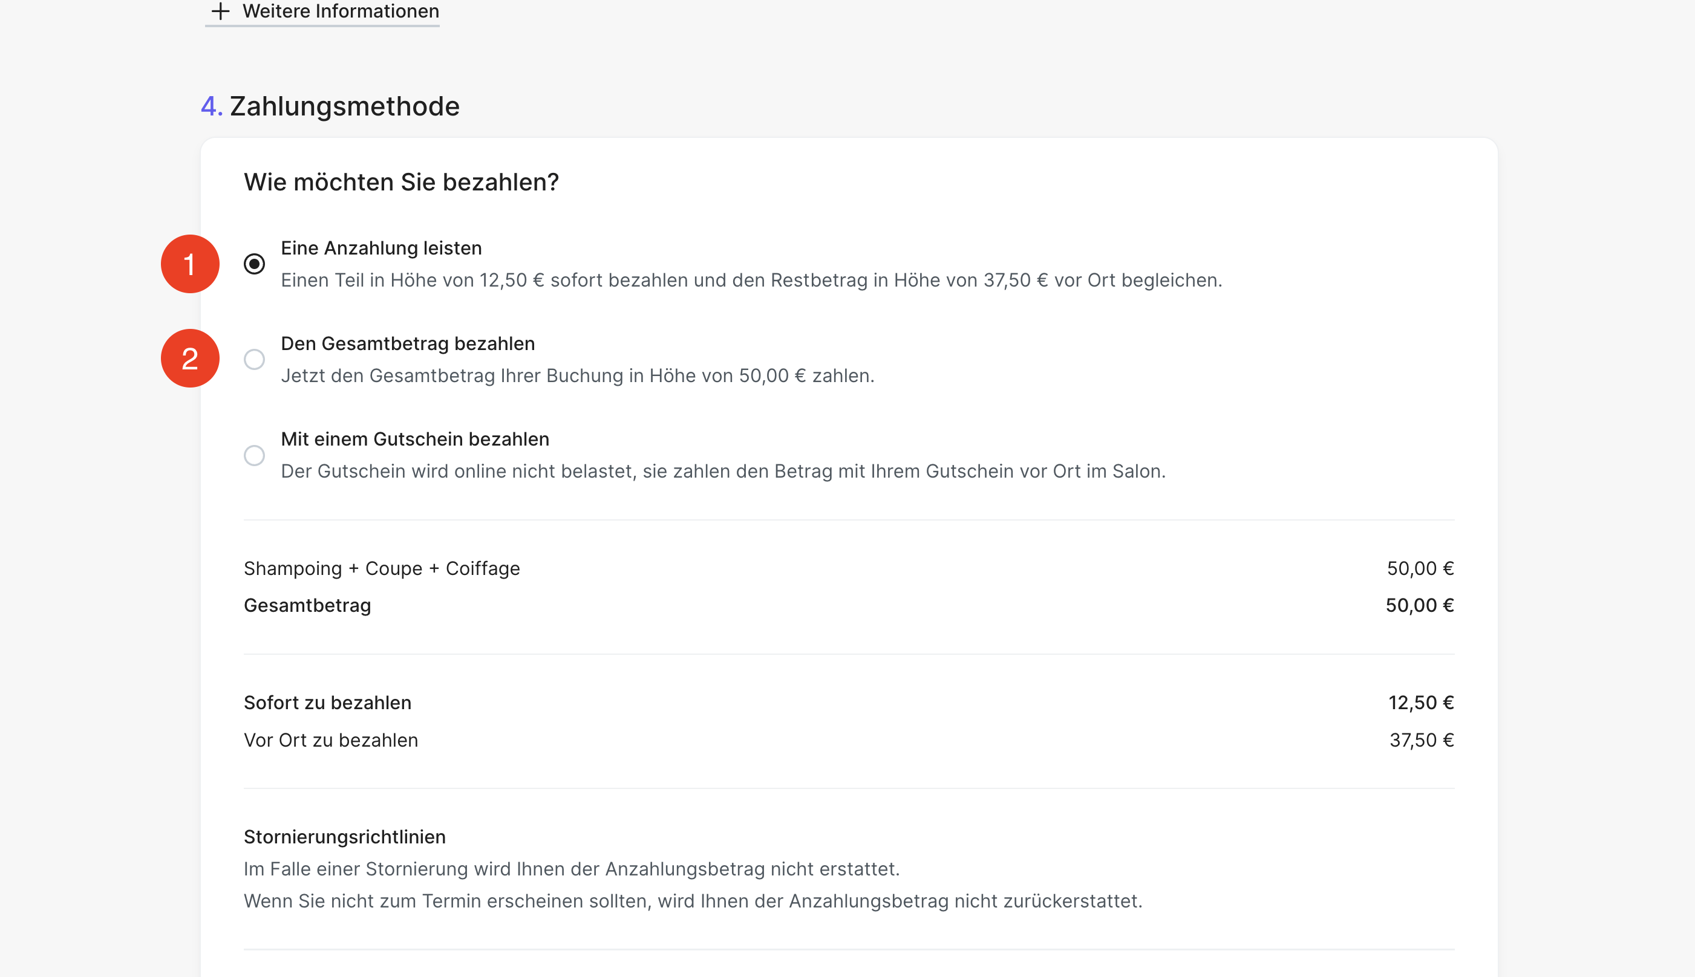
Task: Select the Eine Anzahlung leisten radio button
Action: click(x=255, y=264)
